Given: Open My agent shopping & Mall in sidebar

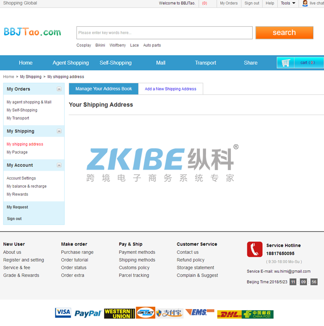Looking at the screenshot, I should click(x=29, y=102).
